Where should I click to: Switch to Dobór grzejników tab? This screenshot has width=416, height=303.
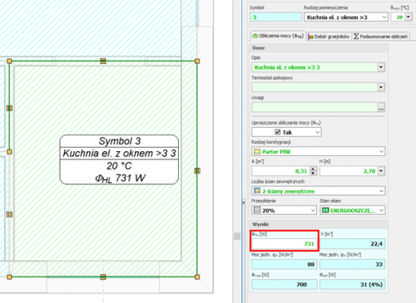point(329,37)
